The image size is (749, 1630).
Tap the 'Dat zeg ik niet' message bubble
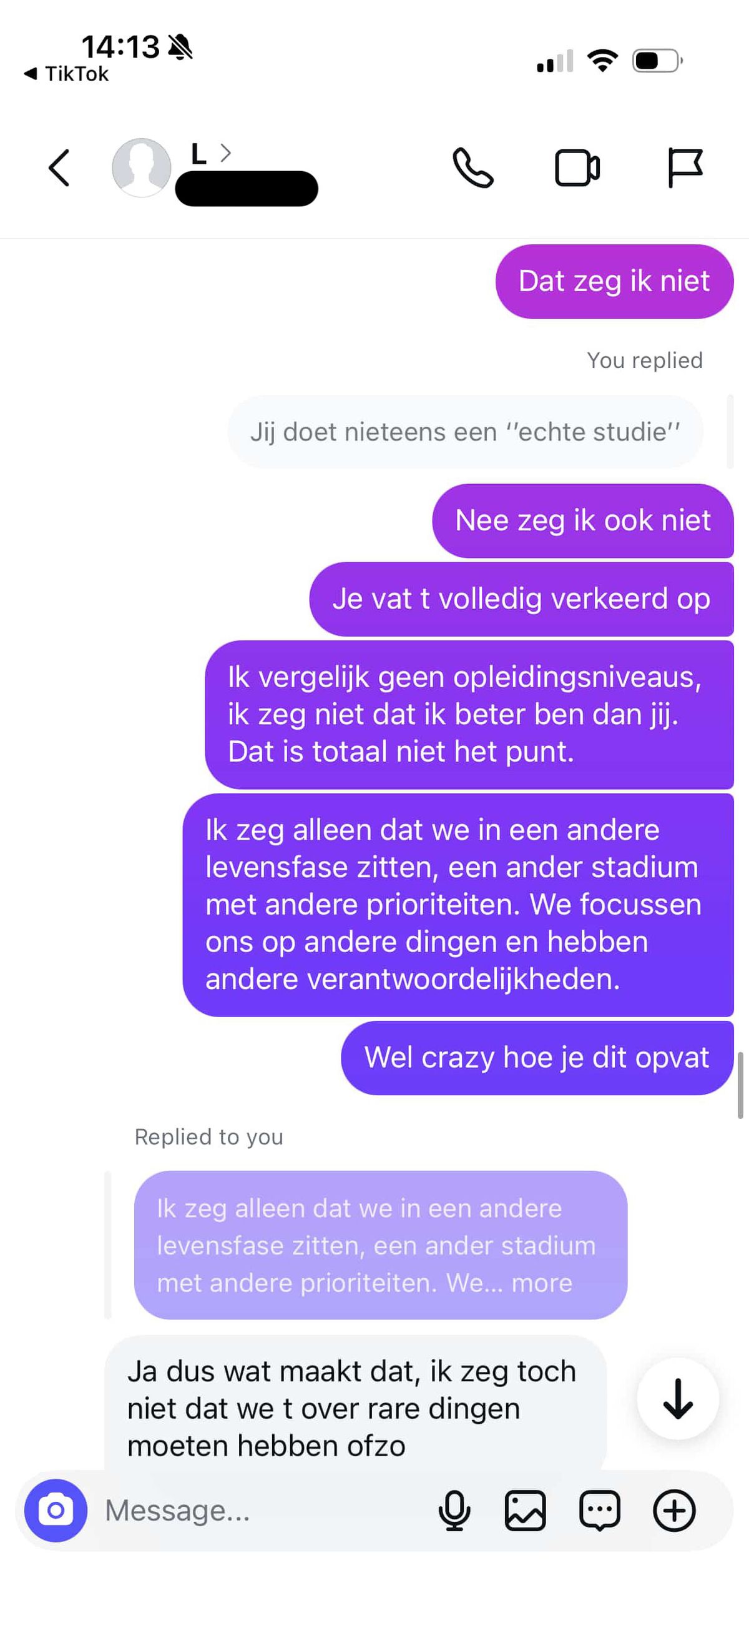point(614,281)
